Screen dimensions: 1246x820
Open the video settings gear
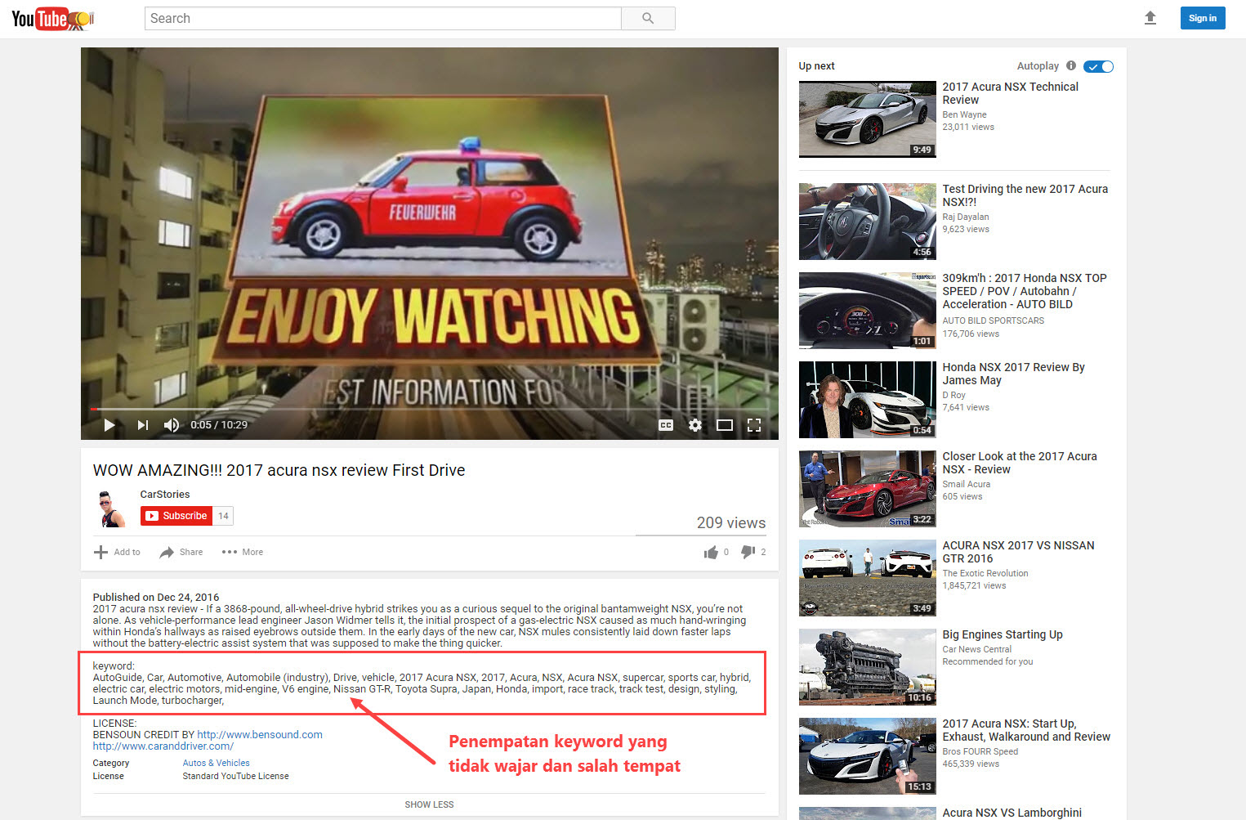coord(695,425)
